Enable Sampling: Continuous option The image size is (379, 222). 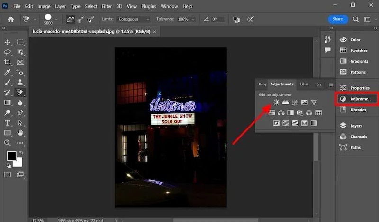tap(70, 19)
